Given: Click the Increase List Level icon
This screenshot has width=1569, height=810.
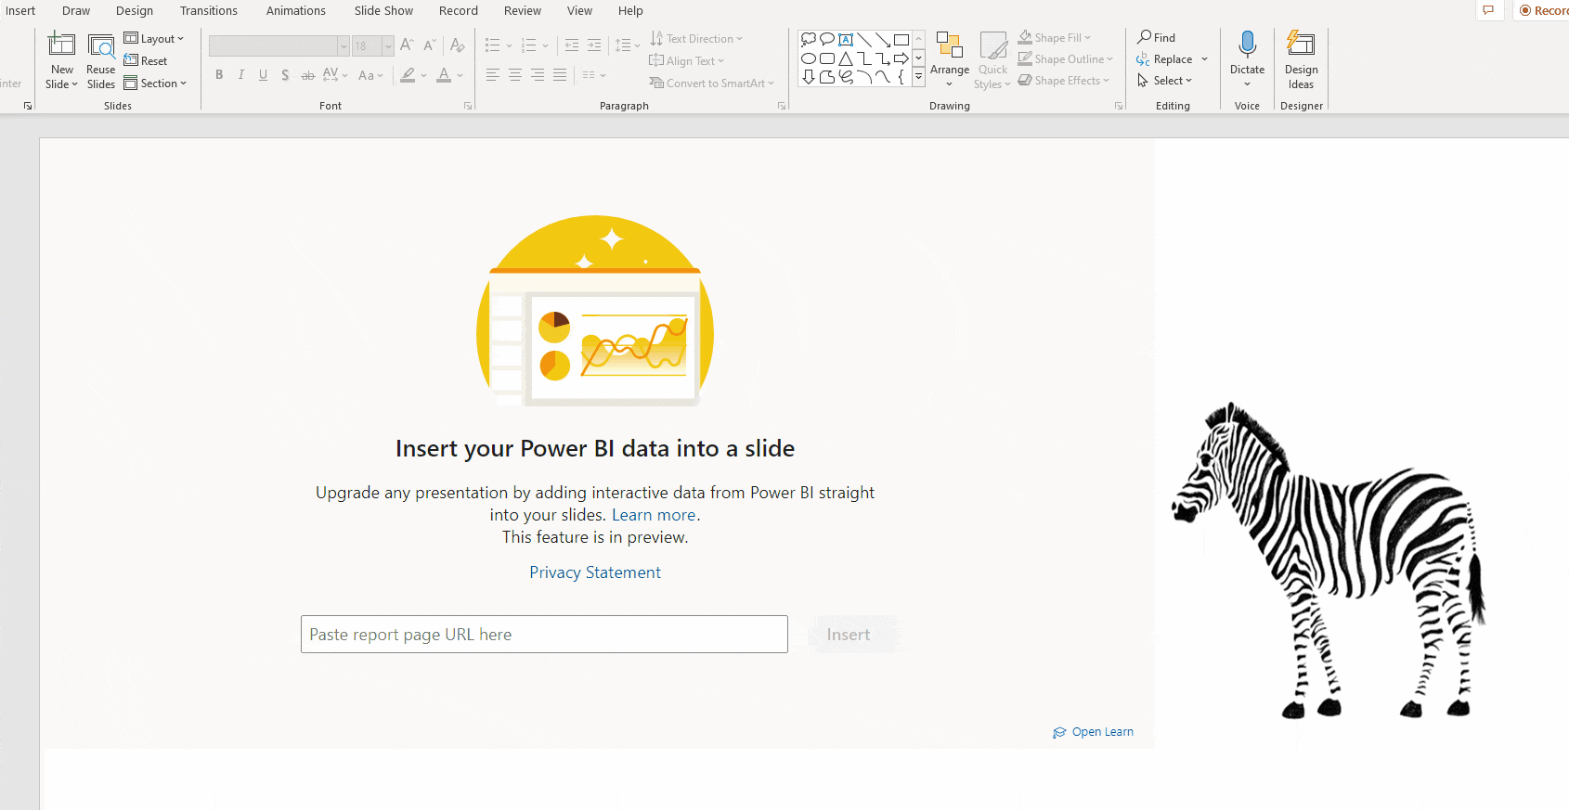Looking at the screenshot, I should coord(594,45).
